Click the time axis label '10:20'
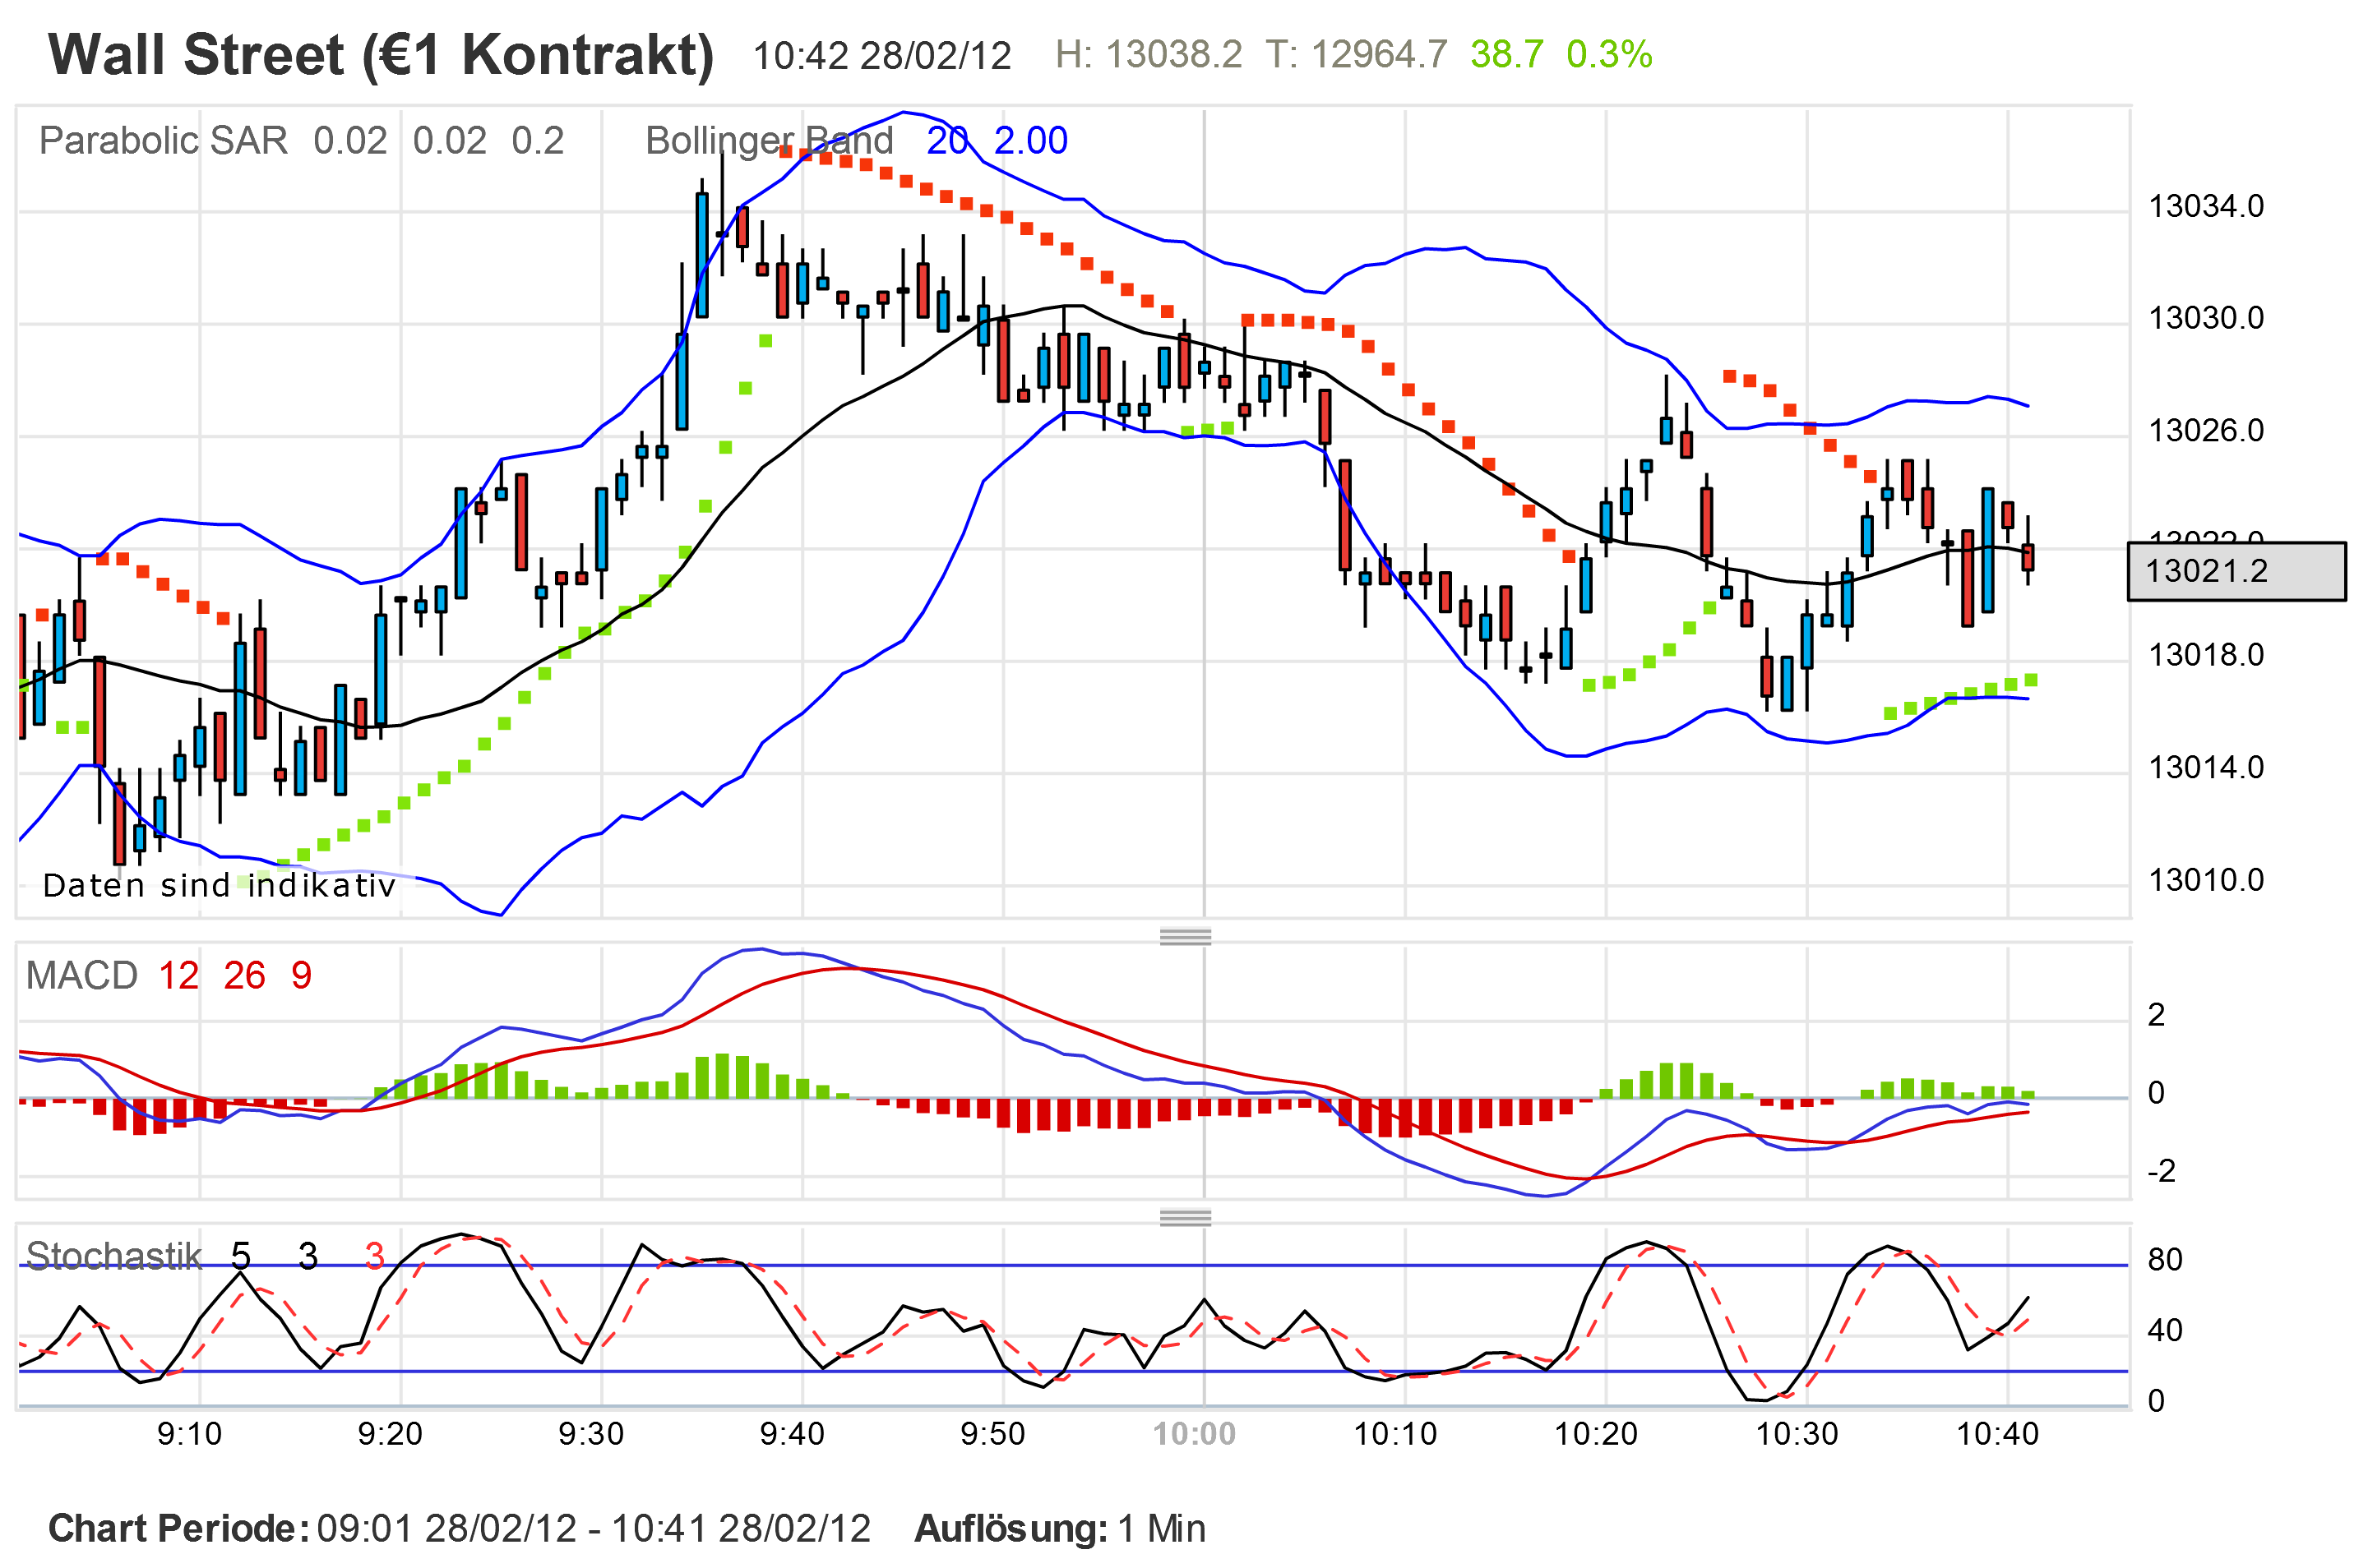 point(1596,1435)
